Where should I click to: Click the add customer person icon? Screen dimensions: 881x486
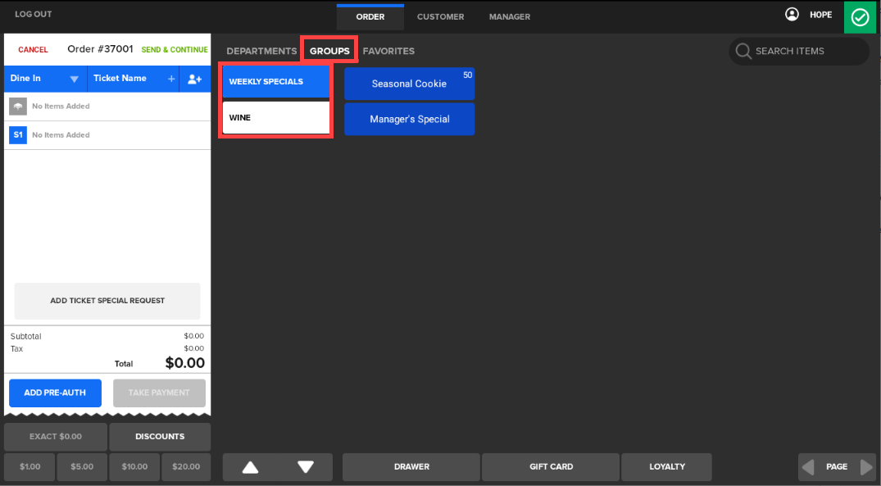pos(194,79)
